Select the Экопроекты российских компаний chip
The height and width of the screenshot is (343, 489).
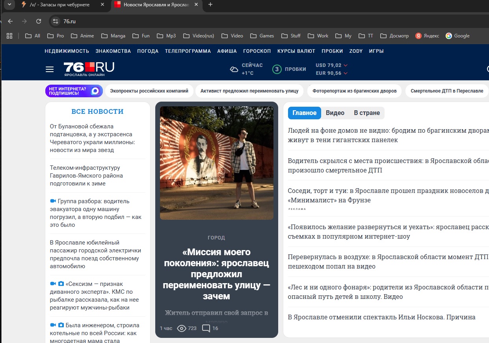pyautogui.click(x=149, y=91)
